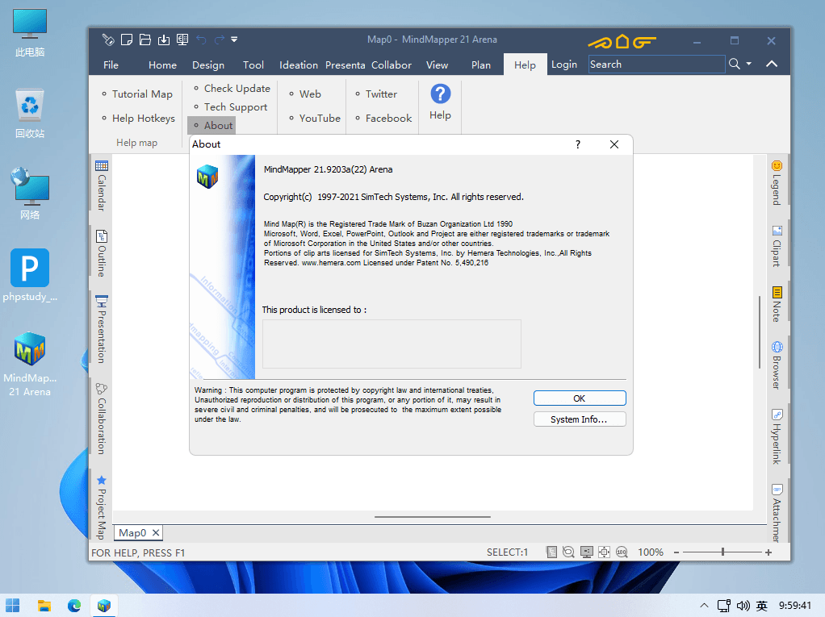The width and height of the screenshot is (825, 617).
Task: Click the first gold swirl icon in title bar
Action: point(600,43)
